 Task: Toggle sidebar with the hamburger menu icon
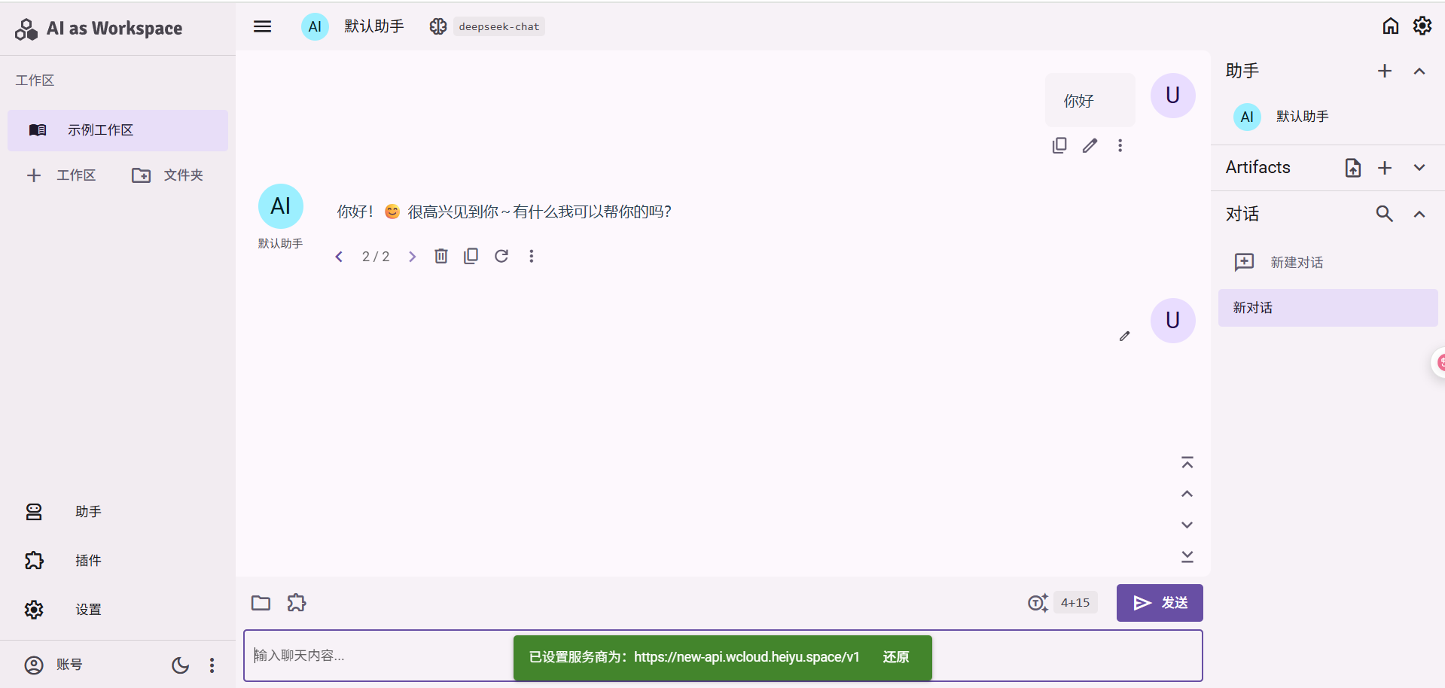point(262,26)
